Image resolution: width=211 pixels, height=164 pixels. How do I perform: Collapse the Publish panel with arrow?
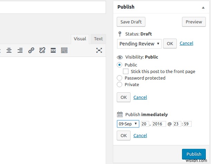click(x=203, y=8)
